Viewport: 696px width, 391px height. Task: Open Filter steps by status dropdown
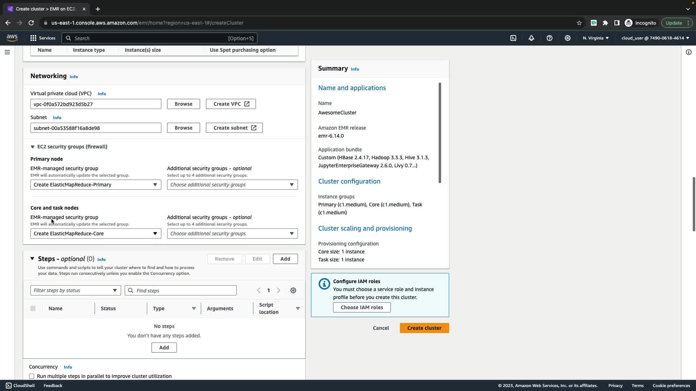click(75, 290)
